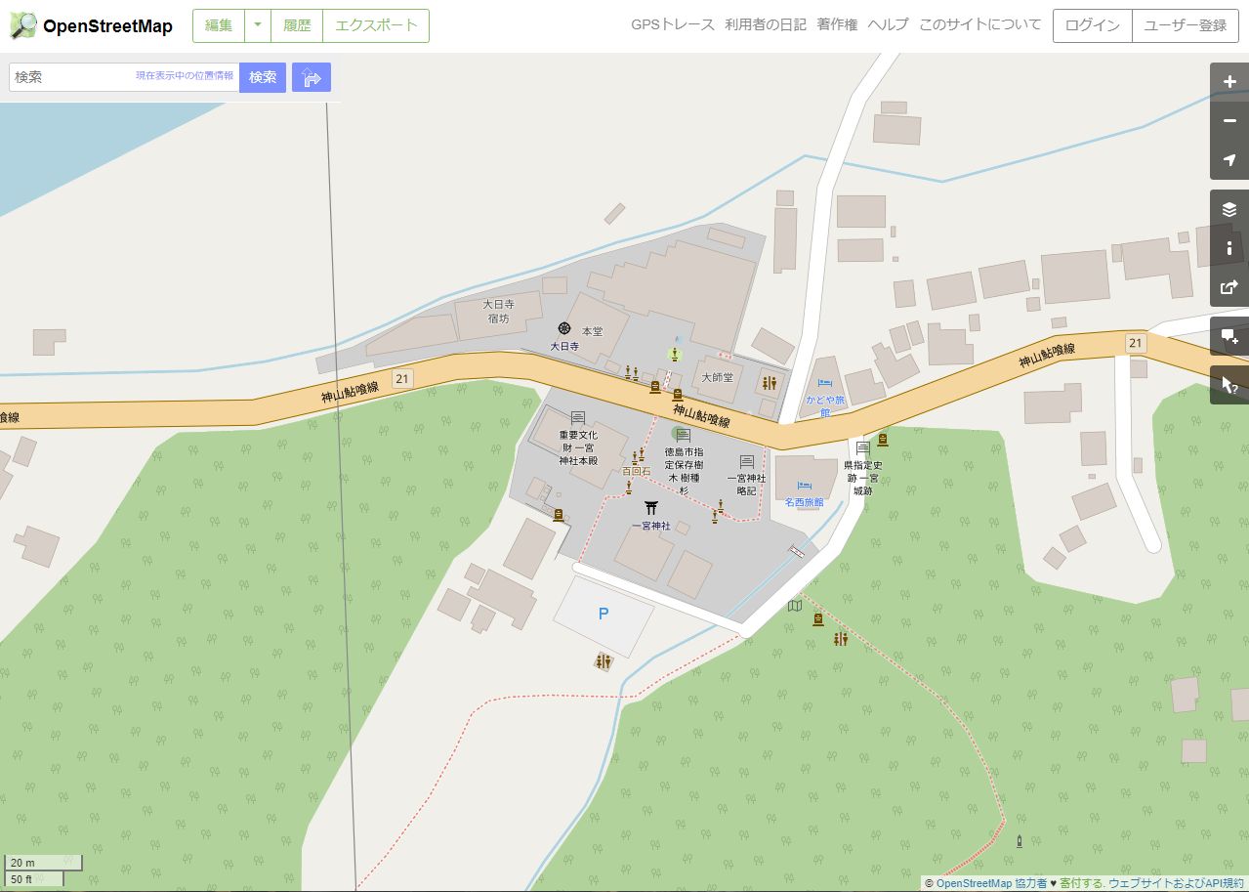Open the share map panel

1229,287
